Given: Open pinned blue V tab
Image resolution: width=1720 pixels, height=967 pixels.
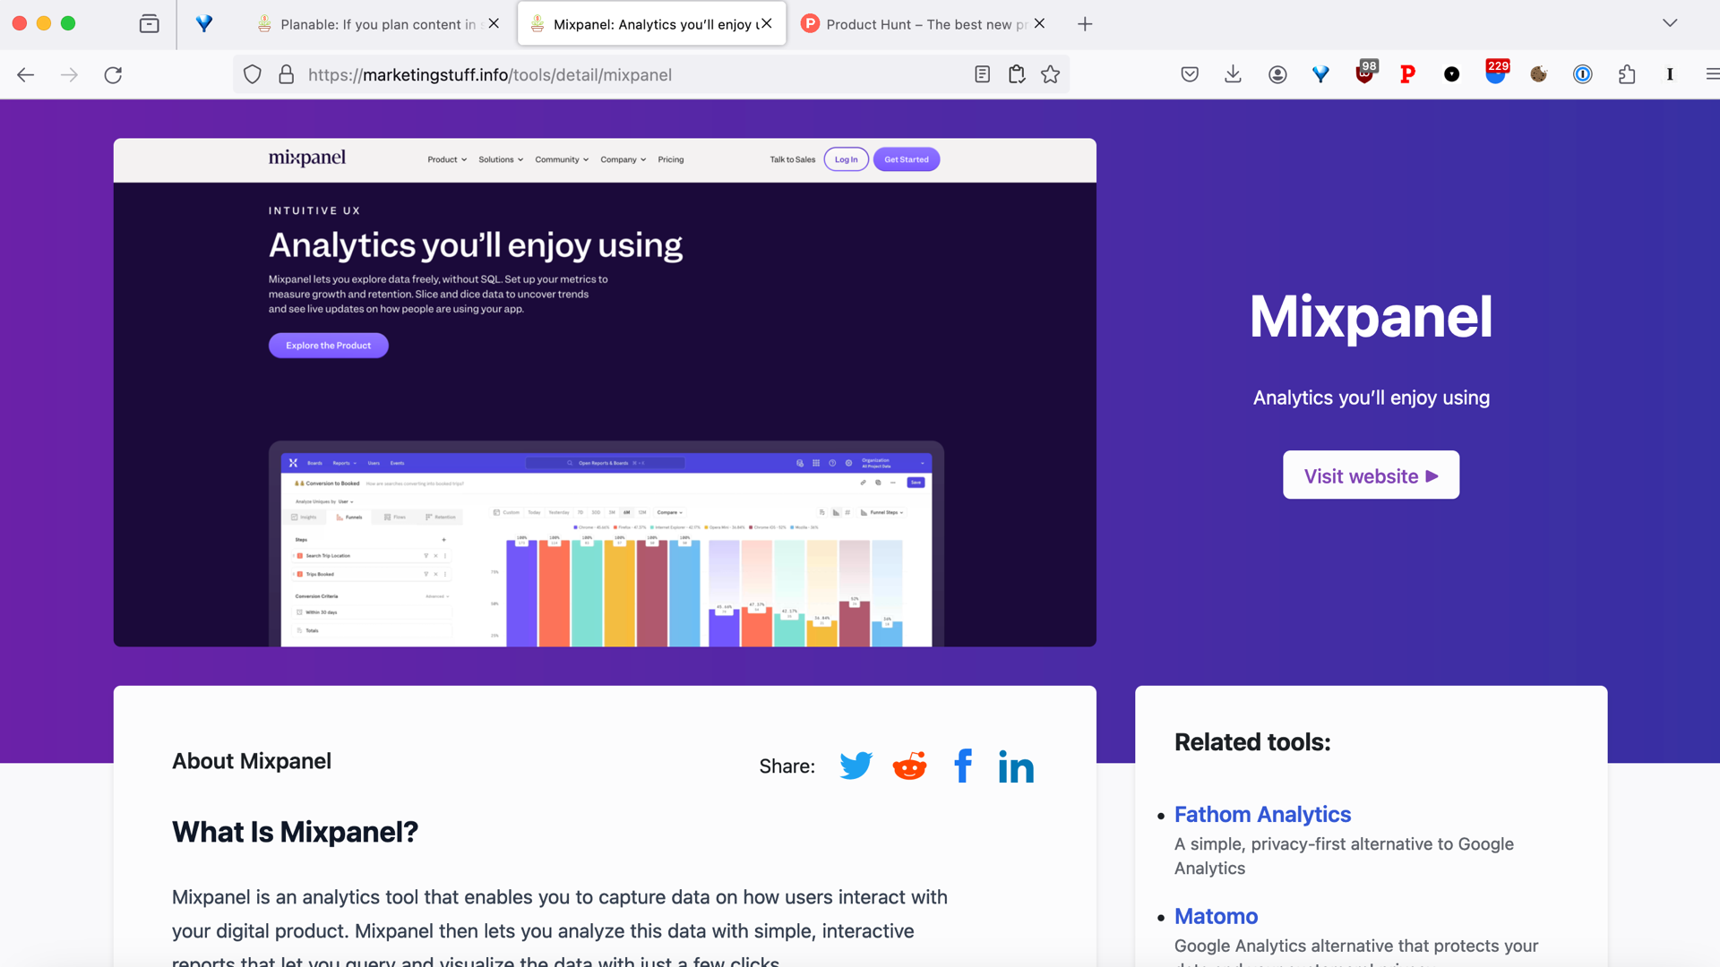Looking at the screenshot, I should [204, 24].
